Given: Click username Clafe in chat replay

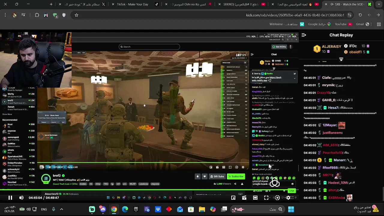Looking at the screenshot, I should pyautogui.click(x=327, y=78).
